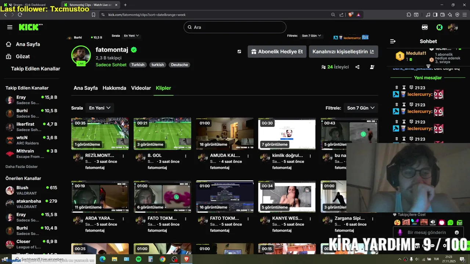
Task: Reload the page
Action: pyautogui.click(x=20, y=15)
